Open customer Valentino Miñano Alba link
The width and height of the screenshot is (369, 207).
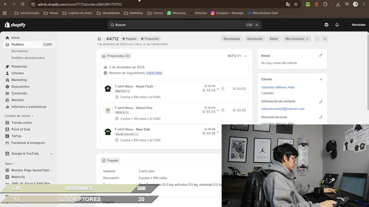tap(278, 87)
